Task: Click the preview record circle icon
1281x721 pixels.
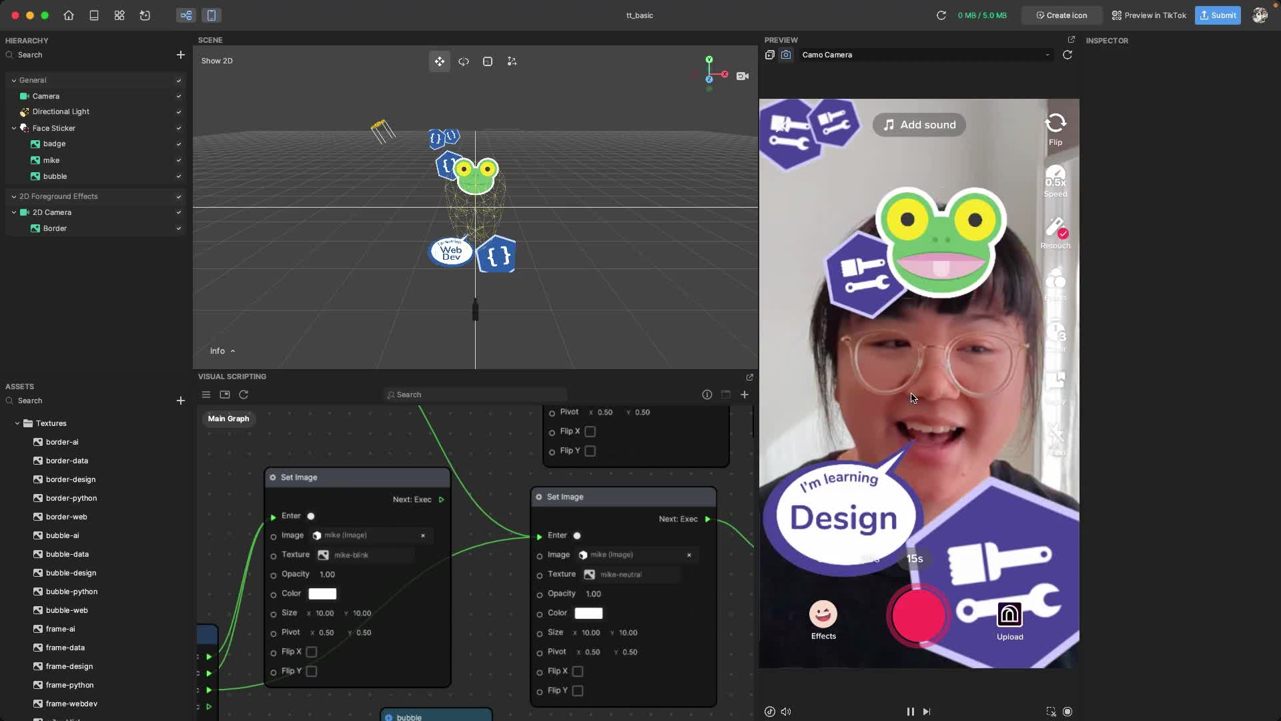Action: (1067, 712)
